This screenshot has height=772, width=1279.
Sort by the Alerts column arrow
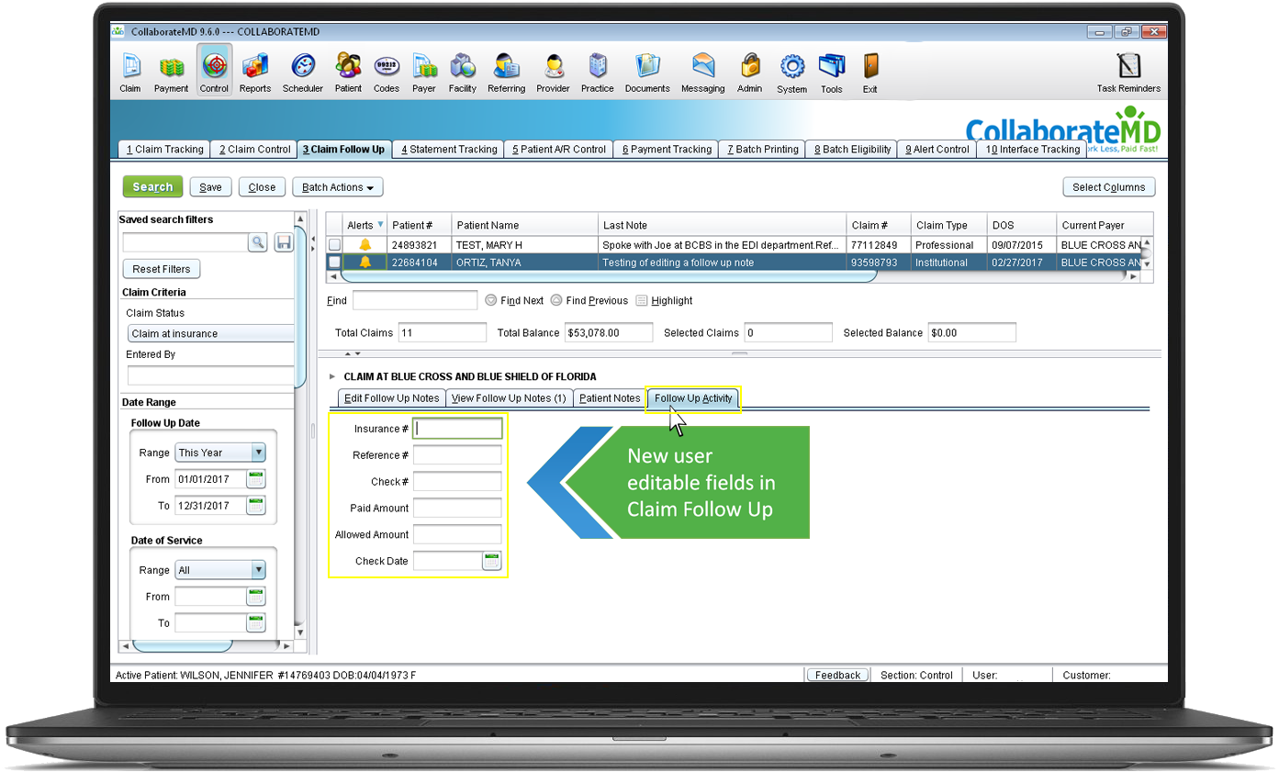(x=380, y=225)
